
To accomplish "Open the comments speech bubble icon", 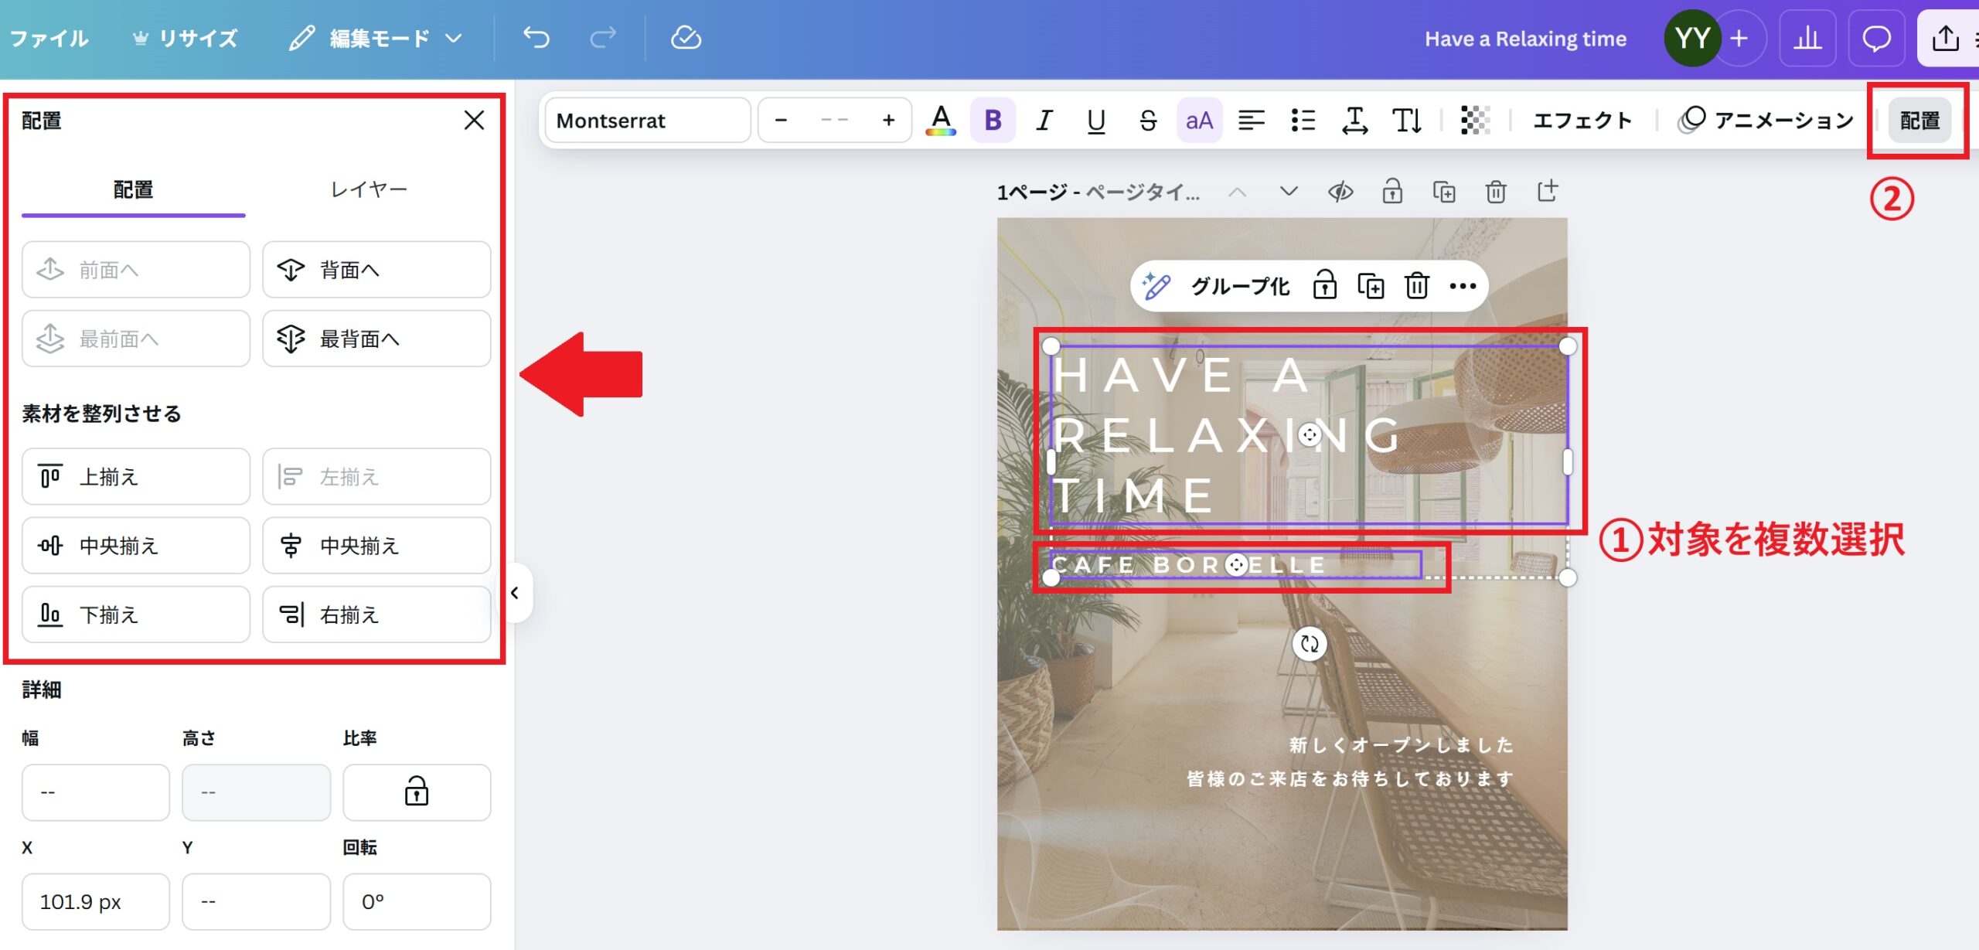I will click(x=1876, y=38).
